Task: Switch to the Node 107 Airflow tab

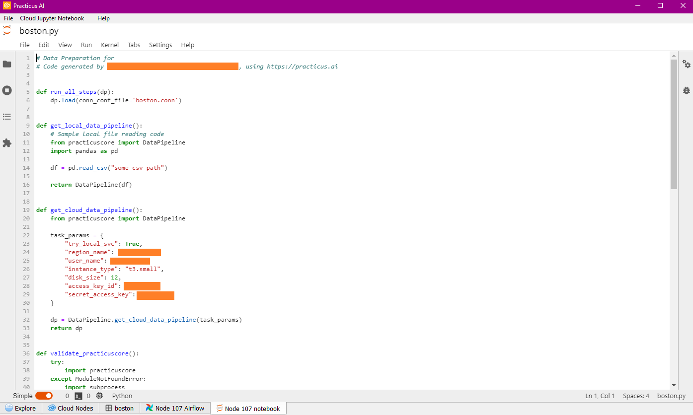Action: click(x=175, y=409)
